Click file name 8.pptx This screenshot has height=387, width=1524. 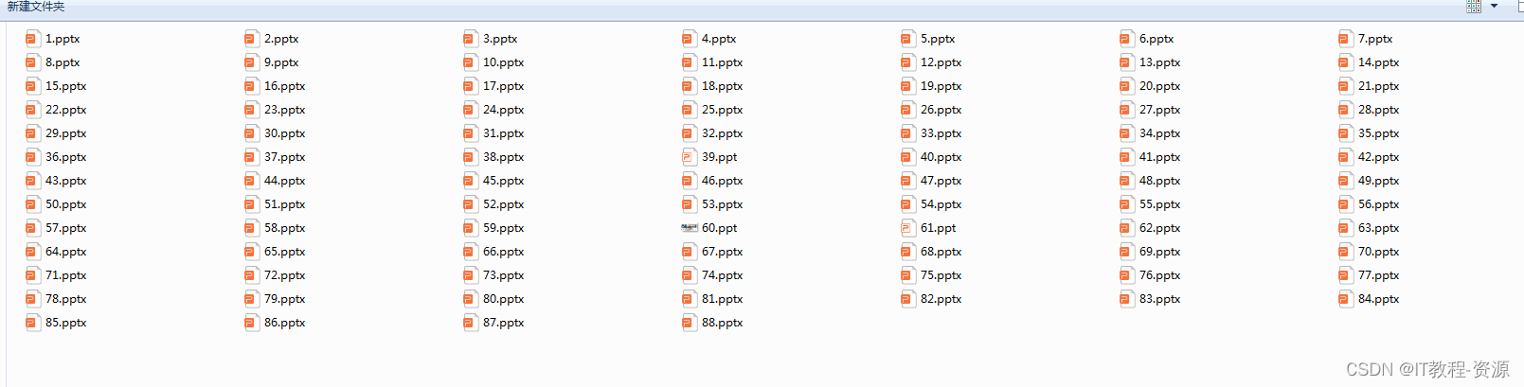pos(63,62)
